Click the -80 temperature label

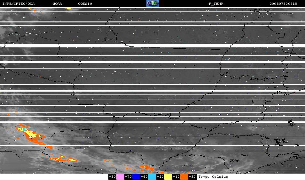(112, 177)
